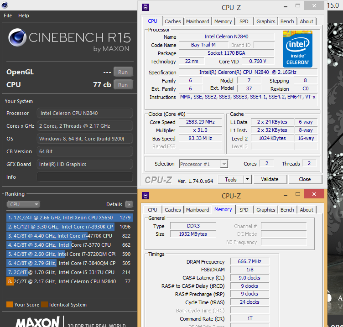Select ranking row Intel Core i7-4770K
Screen dimensions: 343x327
(x=69, y=236)
